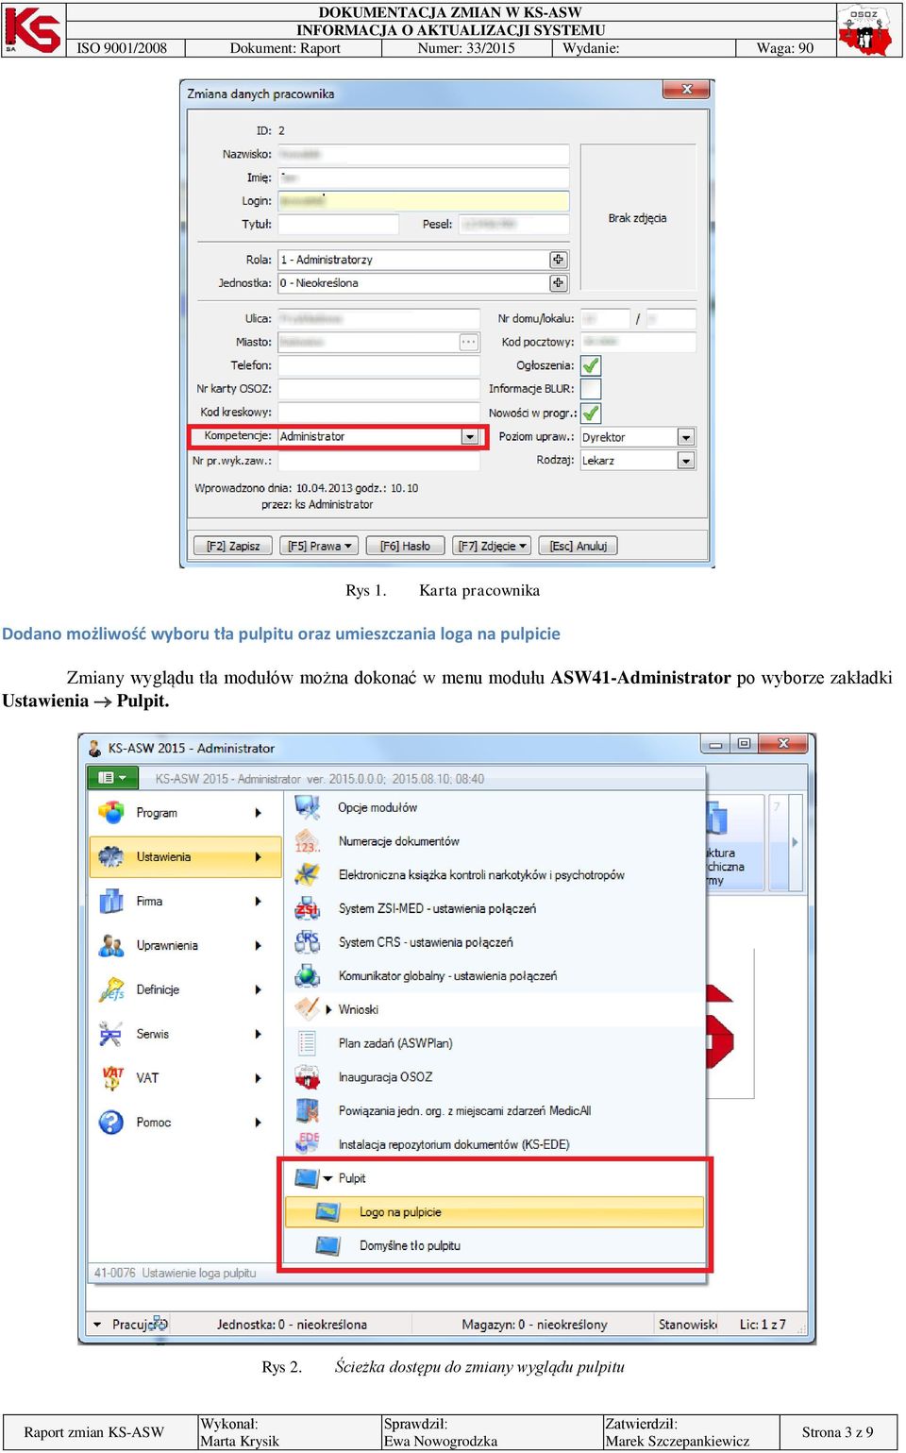
Task: Click the plus icon beside Rola field
Action: (x=559, y=260)
